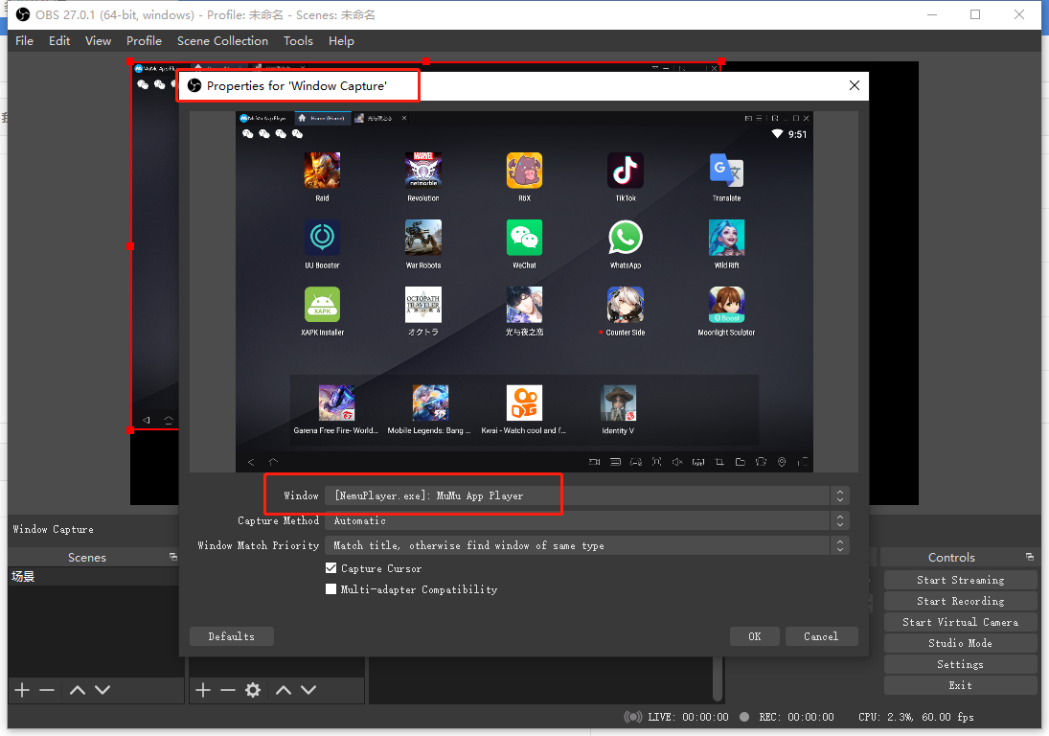The height and width of the screenshot is (736, 1049).
Task: Click the War Robots app icon
Action: [423, 238]
